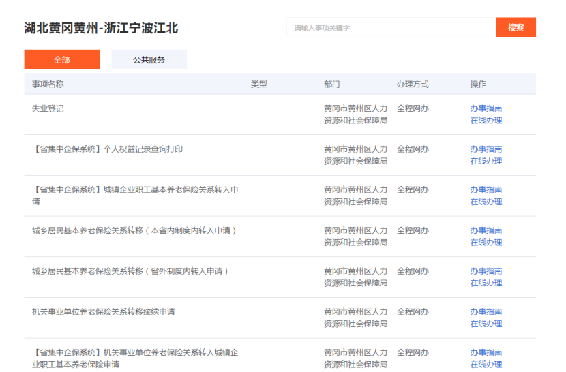Select the 全部 tab
This screenshot has width=566, height=372.
pos(62,59)
